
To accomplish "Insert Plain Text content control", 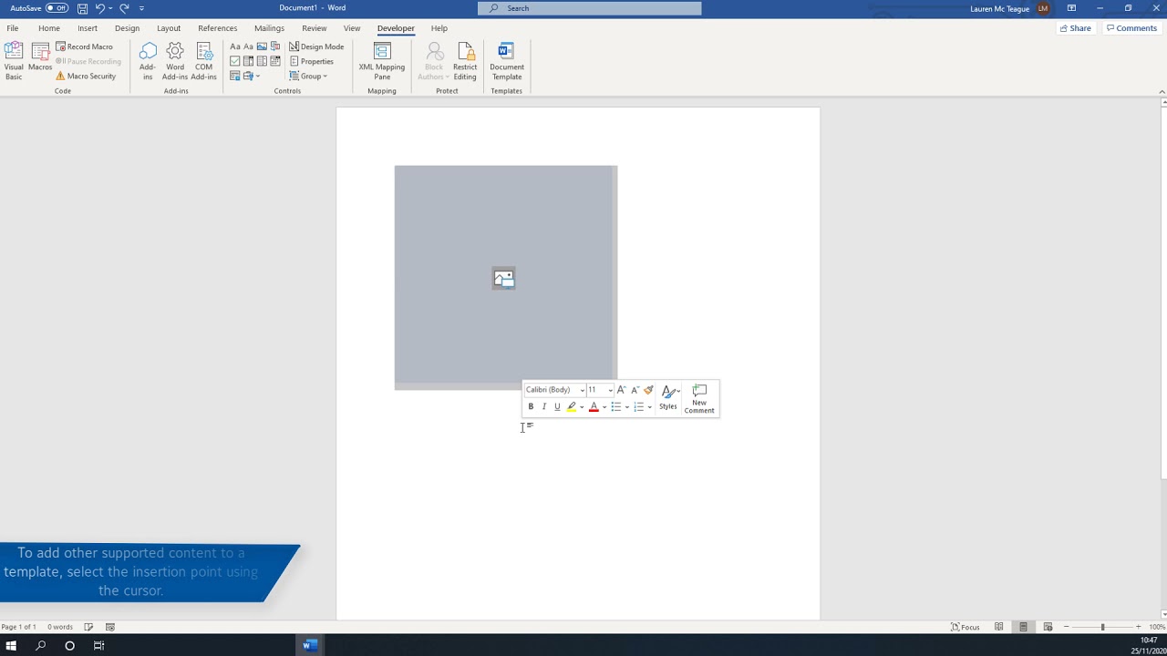I will click(248, 46).
